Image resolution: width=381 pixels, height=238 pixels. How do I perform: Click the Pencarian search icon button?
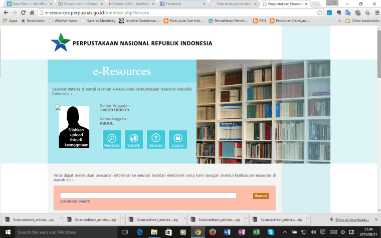pos(112,139)
